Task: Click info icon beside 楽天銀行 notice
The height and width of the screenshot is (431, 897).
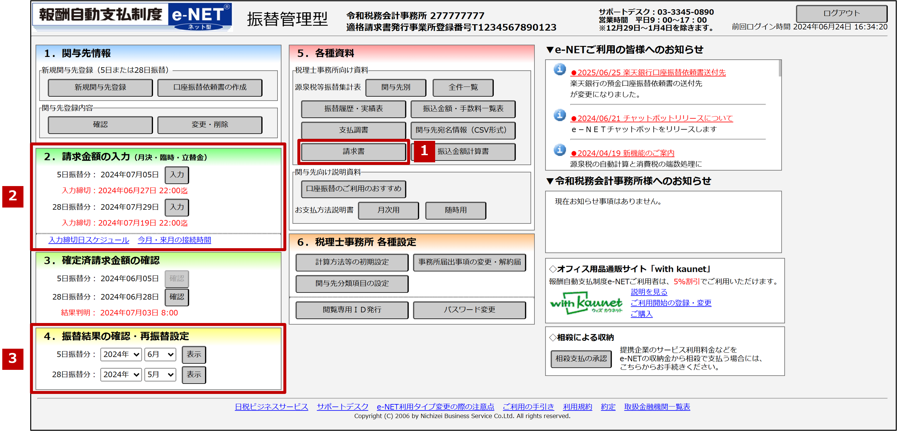Action: (x=560, y=70)
